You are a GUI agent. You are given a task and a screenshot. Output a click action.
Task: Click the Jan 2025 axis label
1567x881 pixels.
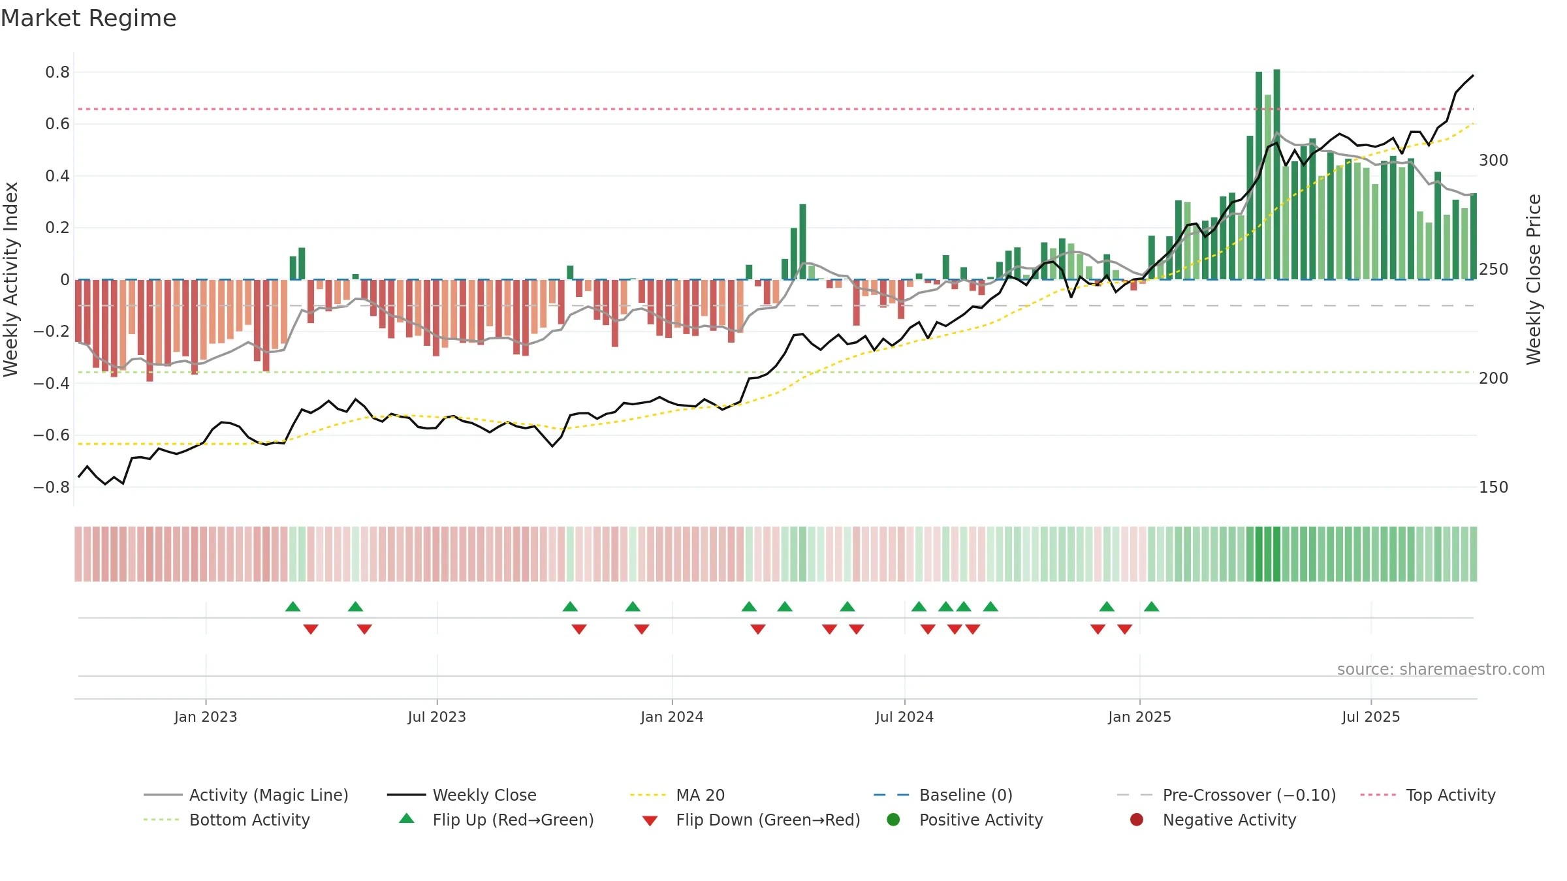pos(1139,717)
